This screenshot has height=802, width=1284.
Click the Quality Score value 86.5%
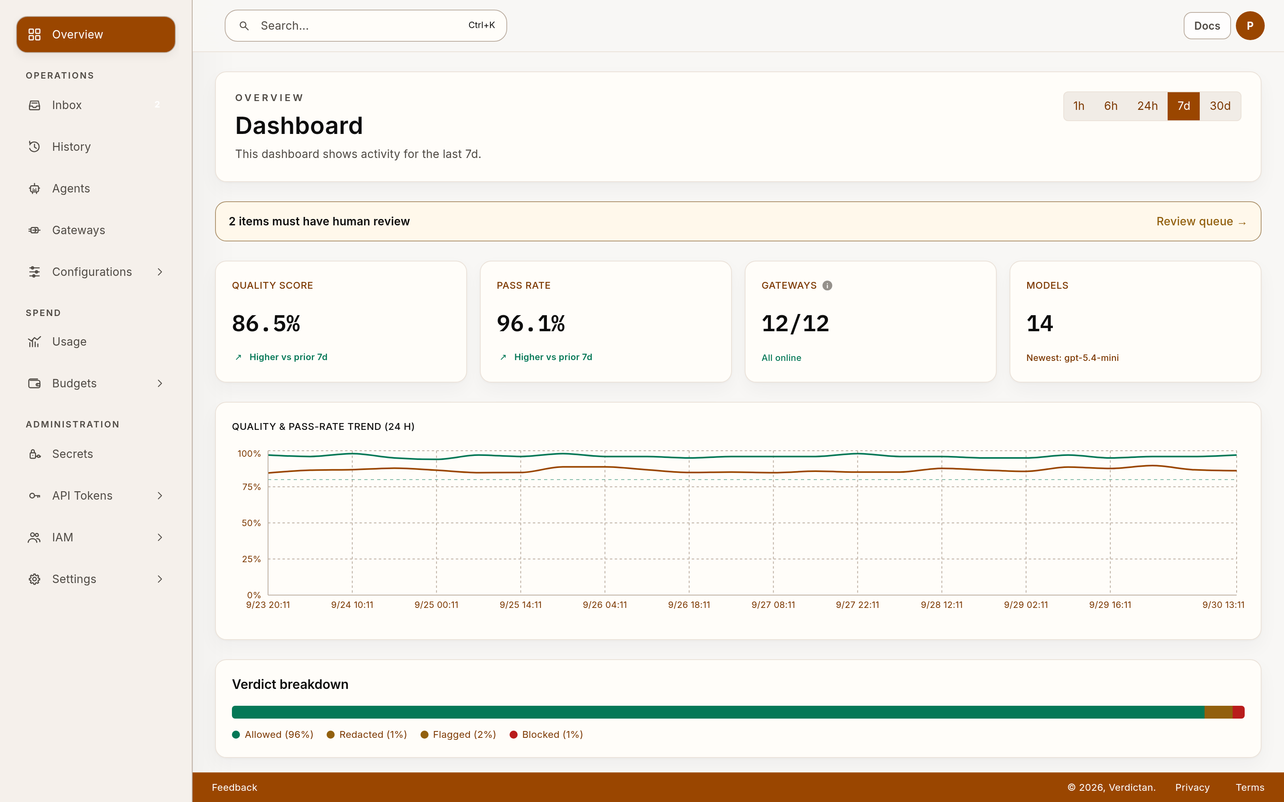(266, 324)
